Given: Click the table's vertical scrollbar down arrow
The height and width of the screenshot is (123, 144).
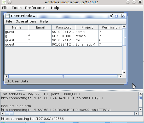Looking at the screenshot, I should tap(124, 72).
